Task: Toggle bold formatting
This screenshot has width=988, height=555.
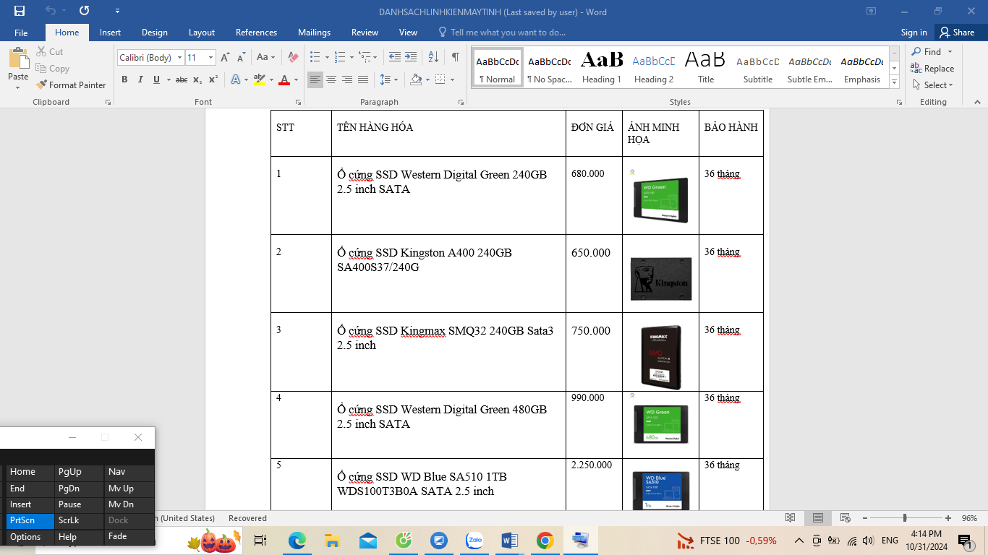Action: click(x=124, y=79)
